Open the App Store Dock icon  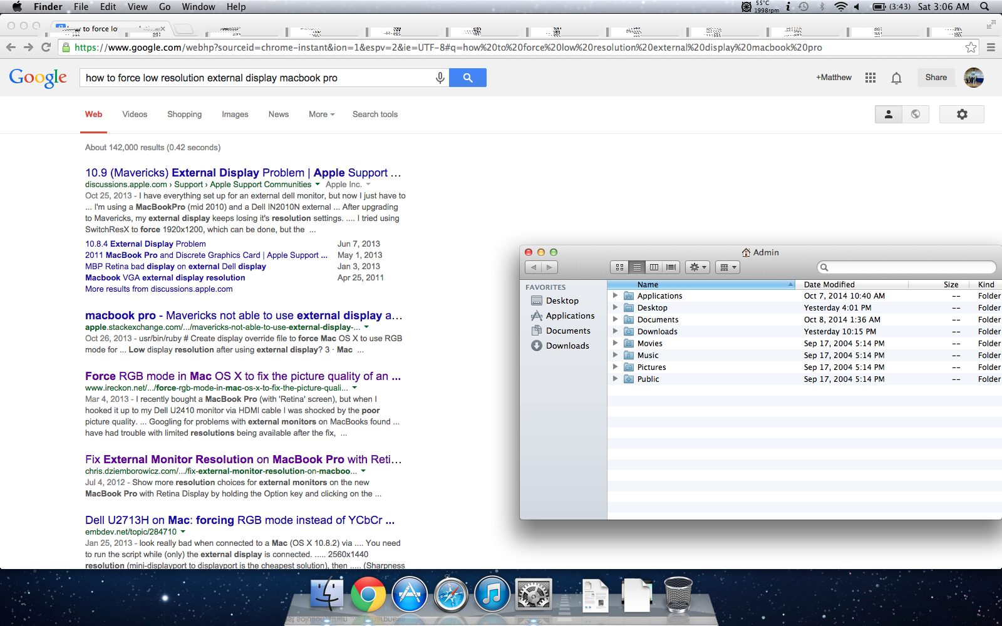[x=410, y=594]
